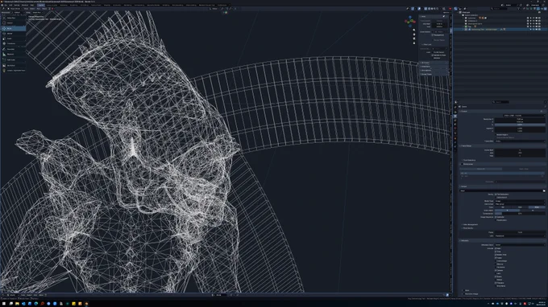Hide the first collection via eye icon
This screenshot has height=307, width=548.
533,18
